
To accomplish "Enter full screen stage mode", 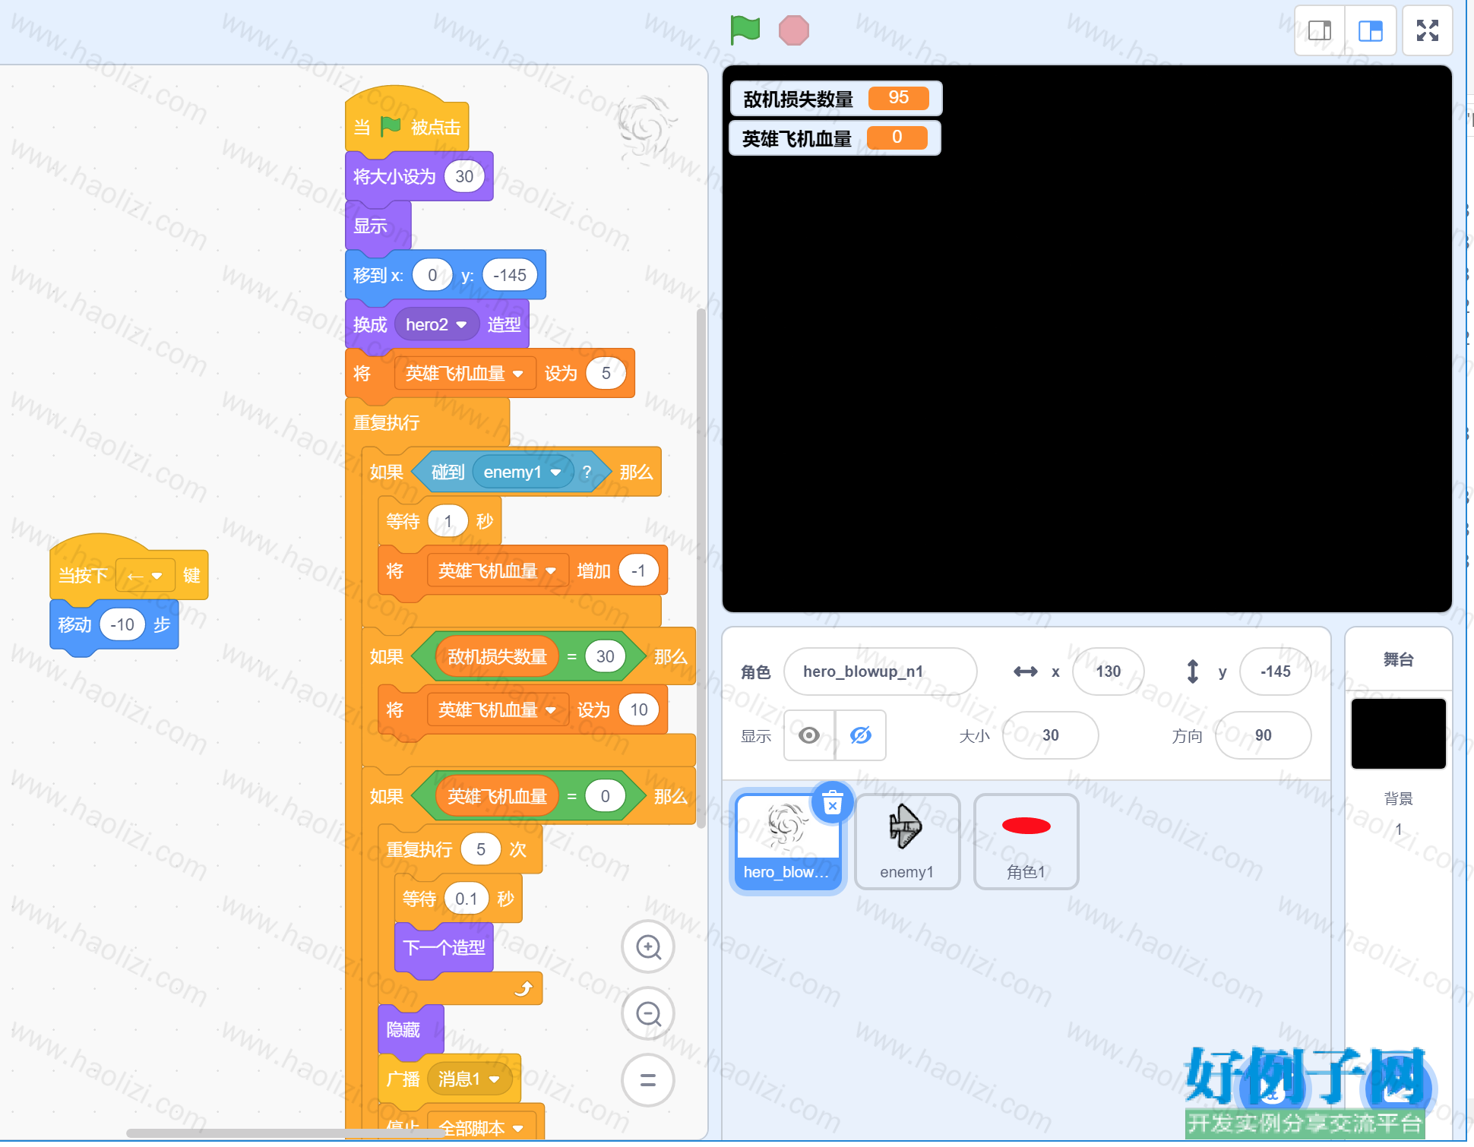I will click(x=1428, y=30).
